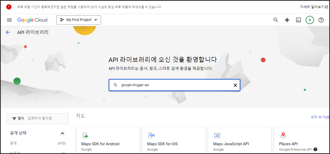Click the 지도 category heading
This screenshot has height=154, width=330.
[81, 116]
